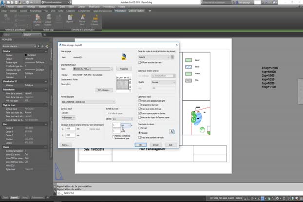
Task: Close the Mise en page dialog
Action: [x=176, y=45]
